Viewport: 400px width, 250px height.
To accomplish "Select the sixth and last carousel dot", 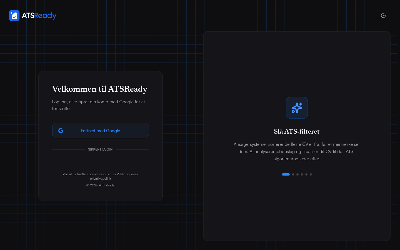I will click(311, 174).
